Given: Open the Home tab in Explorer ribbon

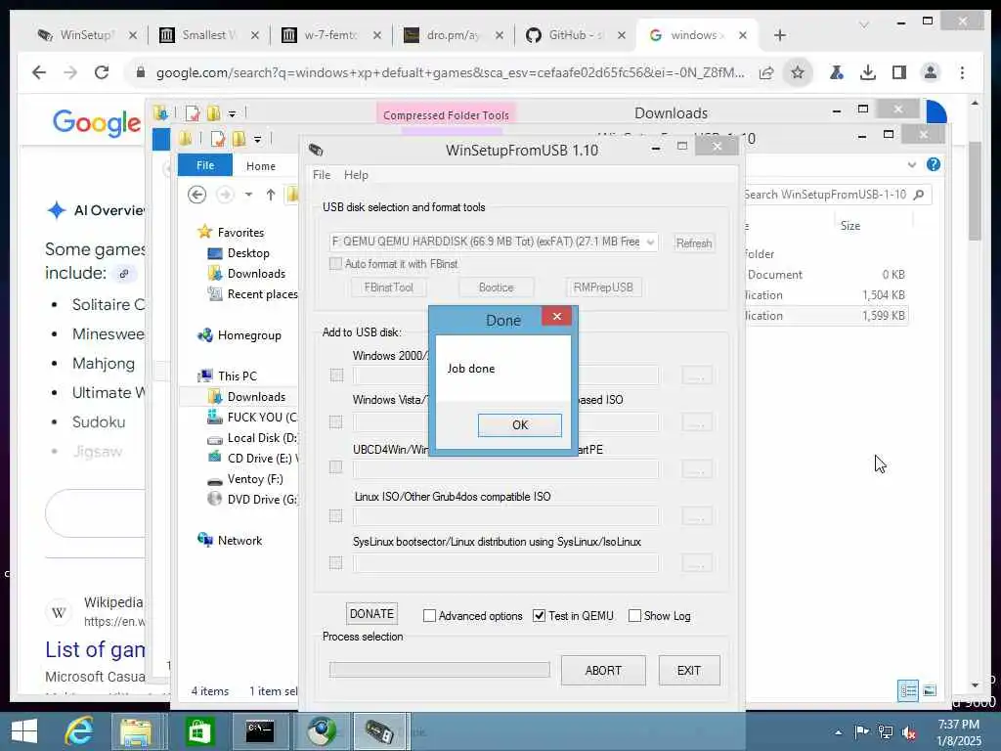Looking at the screenshot, I should [260, 166].
